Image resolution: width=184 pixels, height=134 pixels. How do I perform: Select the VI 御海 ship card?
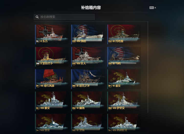(x=88, y=101)
